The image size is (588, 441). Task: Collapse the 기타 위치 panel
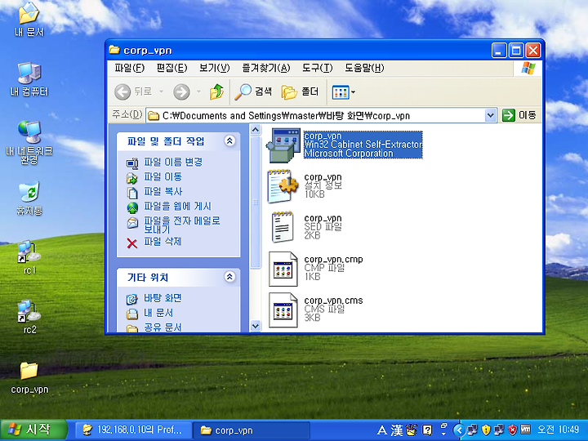point(229,277)
